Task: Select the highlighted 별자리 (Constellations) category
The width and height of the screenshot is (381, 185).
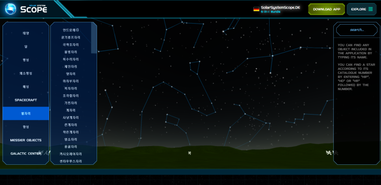Action: pyautogui.click(x=26, y=113)
